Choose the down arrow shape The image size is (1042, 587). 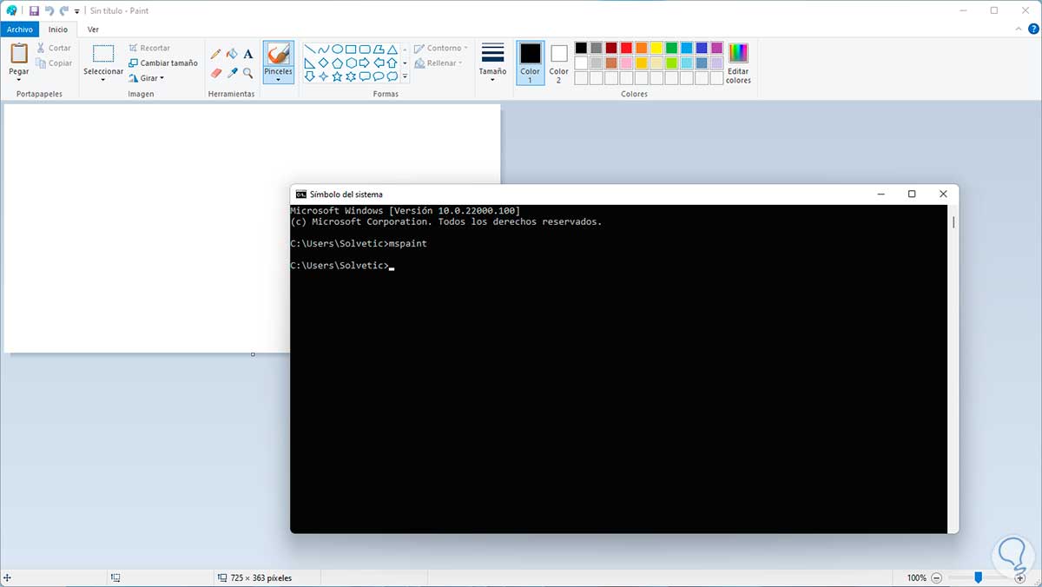pos(309,76)
